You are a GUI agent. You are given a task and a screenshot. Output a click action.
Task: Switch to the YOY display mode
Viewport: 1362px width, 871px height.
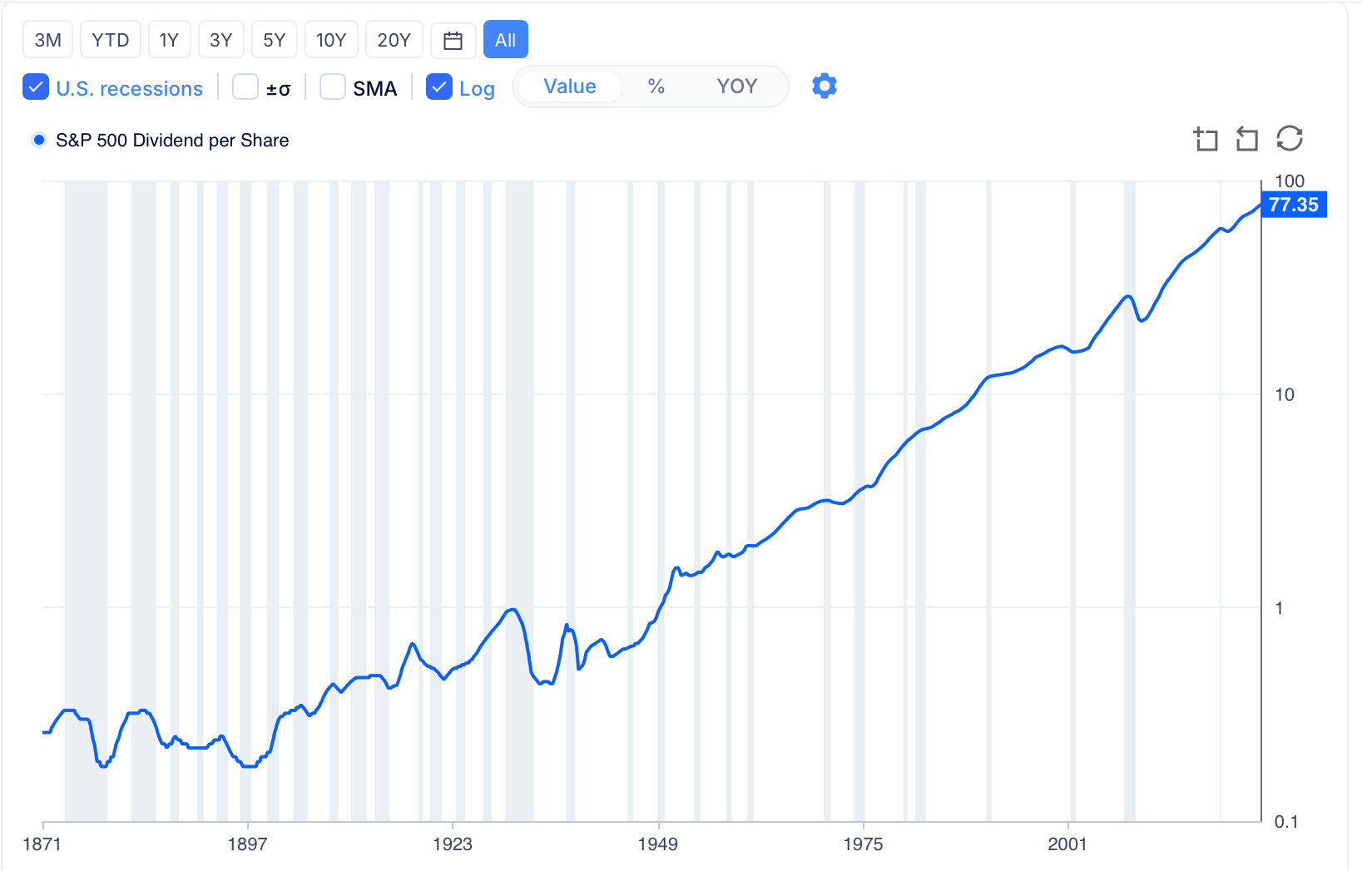click(736, 87)
